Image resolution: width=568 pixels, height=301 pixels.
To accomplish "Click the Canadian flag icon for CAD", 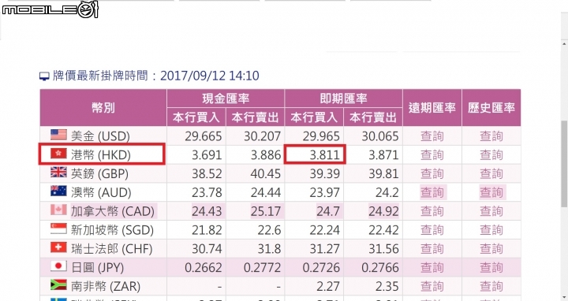I will [58, 210].
